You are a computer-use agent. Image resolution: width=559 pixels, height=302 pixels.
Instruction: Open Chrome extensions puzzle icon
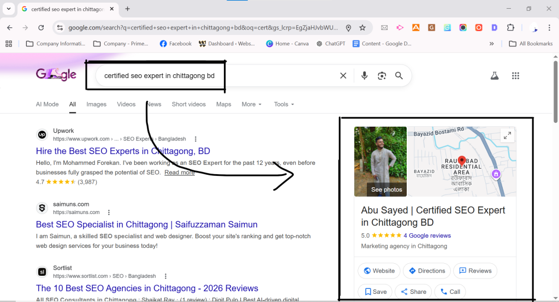pyautogui.click(x=511, y=28)
